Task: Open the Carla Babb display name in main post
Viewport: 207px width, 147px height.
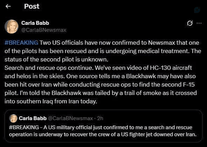Action: (35, 23)
